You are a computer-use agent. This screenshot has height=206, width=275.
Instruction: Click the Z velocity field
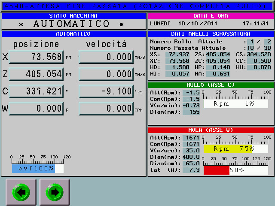coord(106,74)
